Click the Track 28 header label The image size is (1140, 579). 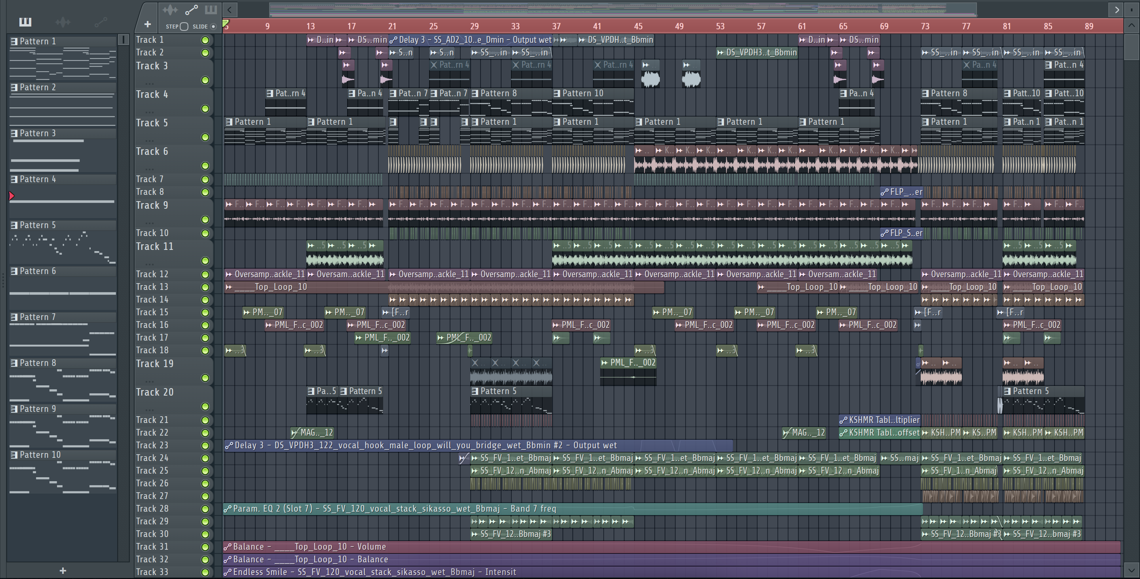(x=152, y=509)
